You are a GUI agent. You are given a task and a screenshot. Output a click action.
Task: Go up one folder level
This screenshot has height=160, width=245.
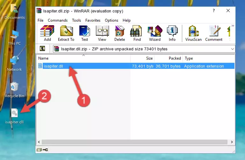pos(42,48)
